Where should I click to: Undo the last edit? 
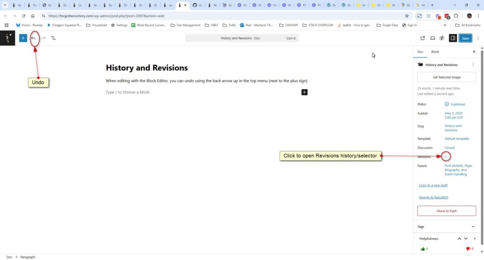point(34,38)
